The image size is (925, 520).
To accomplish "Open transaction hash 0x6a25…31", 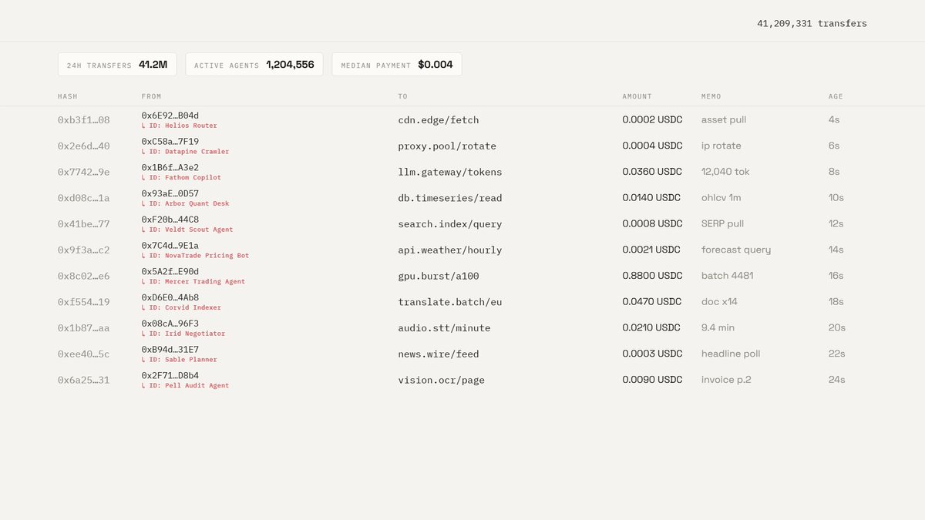I will click(83, 380).
